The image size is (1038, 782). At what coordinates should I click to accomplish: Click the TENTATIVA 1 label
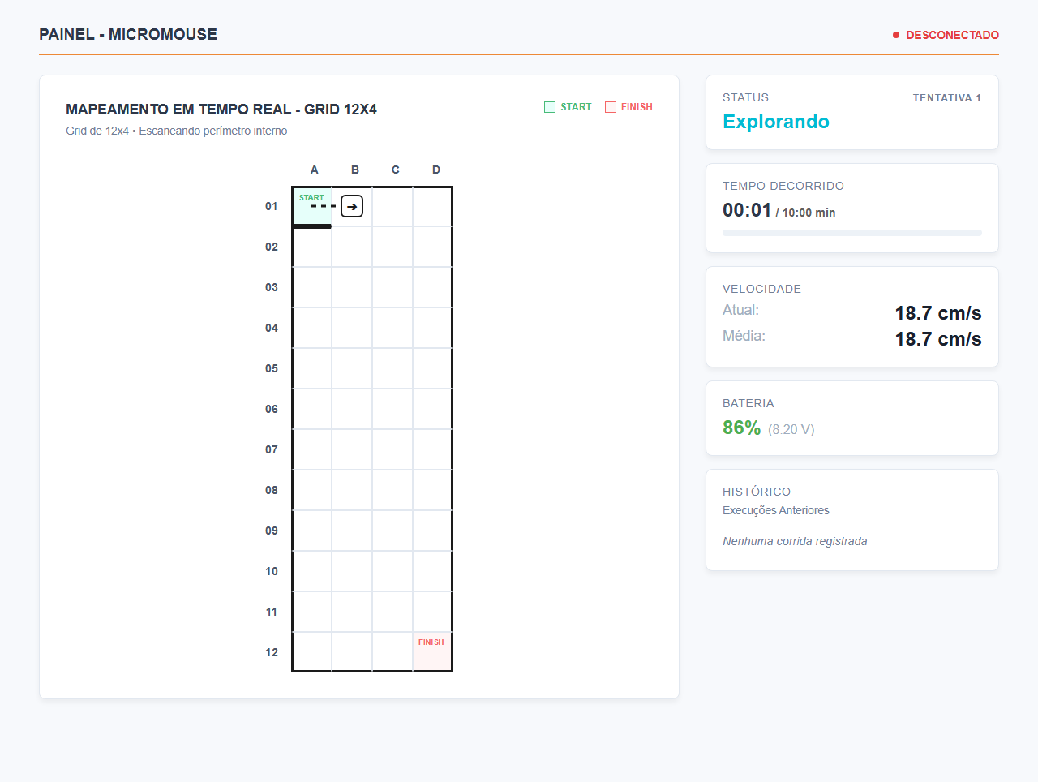(x=947, y=98)
